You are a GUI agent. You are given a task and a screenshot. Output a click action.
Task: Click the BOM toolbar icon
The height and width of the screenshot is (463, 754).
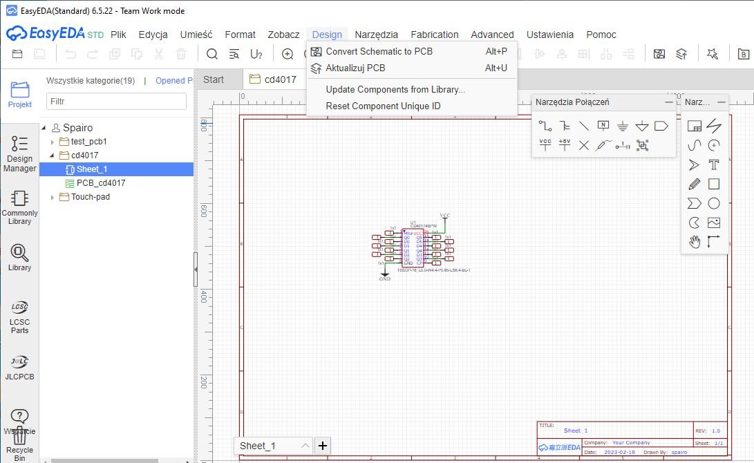click(744, 54)
